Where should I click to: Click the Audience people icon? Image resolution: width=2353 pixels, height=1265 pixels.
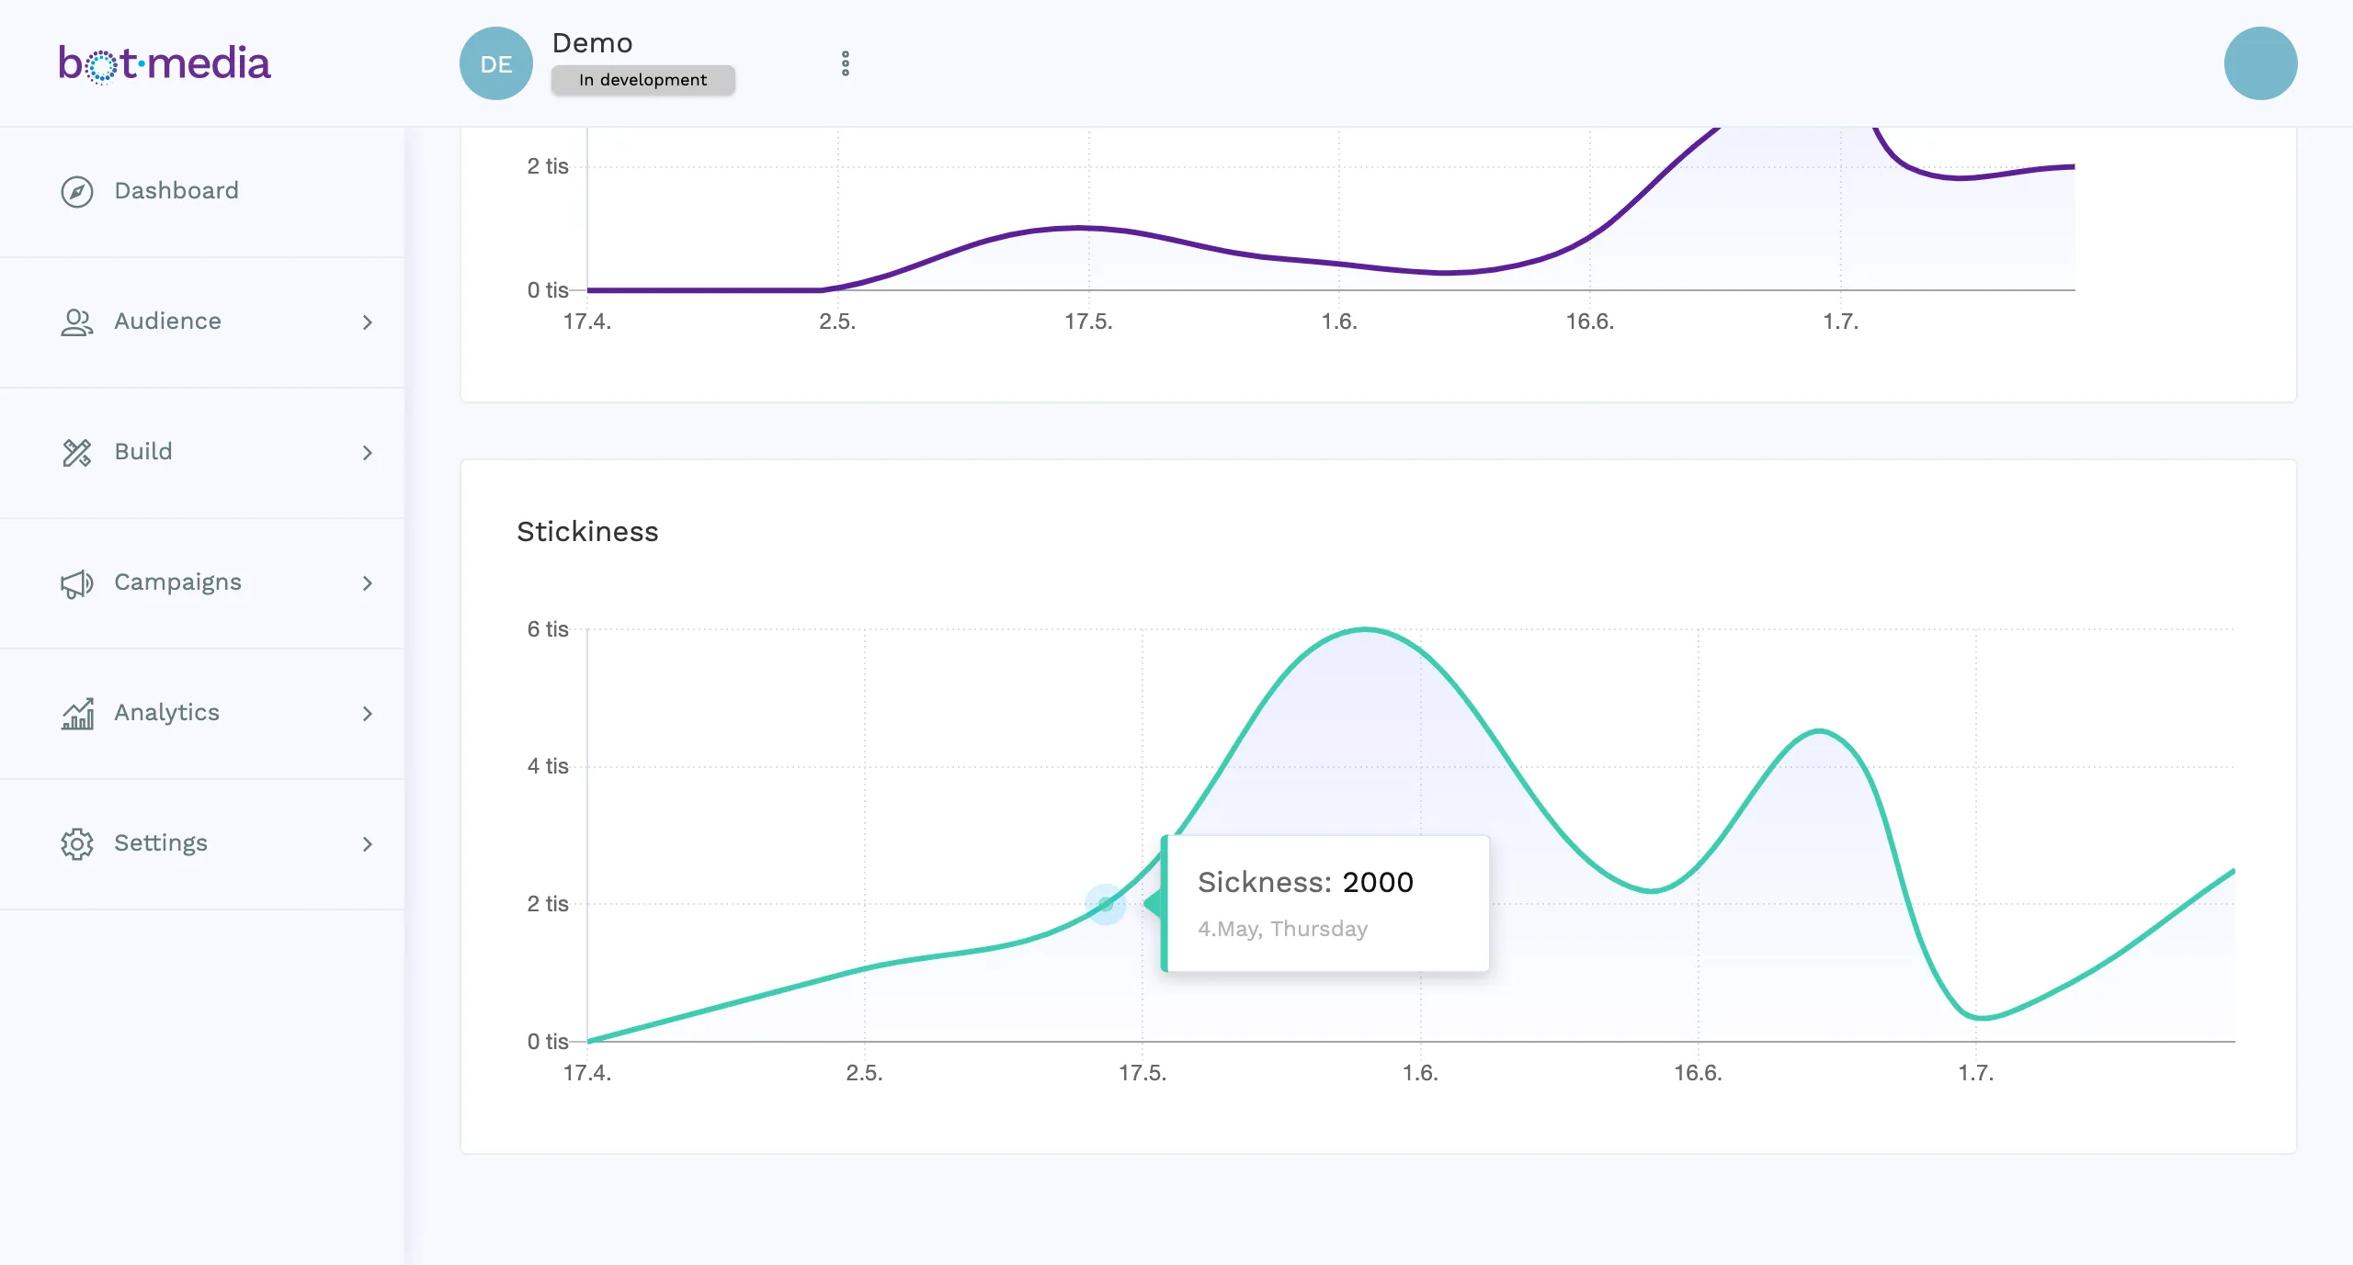(x=77, y=322)
